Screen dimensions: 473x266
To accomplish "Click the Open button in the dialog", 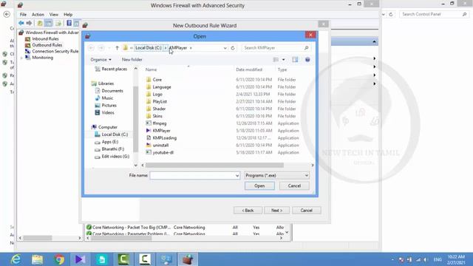I will 259,185.
